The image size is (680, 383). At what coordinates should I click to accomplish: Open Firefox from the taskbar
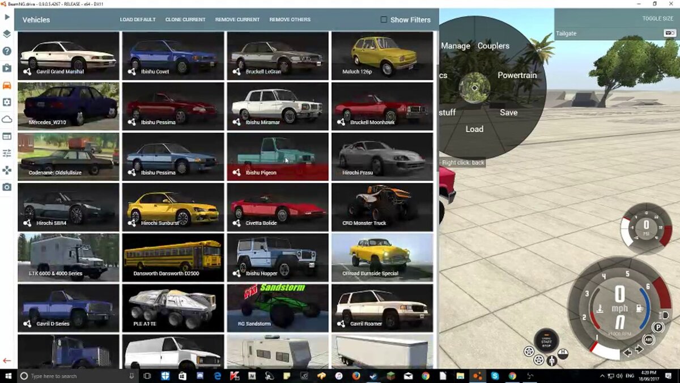[x=355, y=376]
